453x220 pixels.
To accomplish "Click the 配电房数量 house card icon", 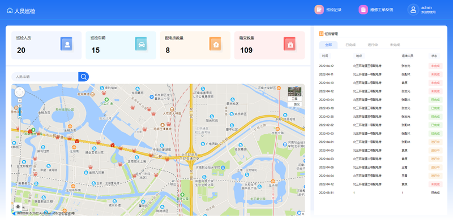I will point(216,44).
